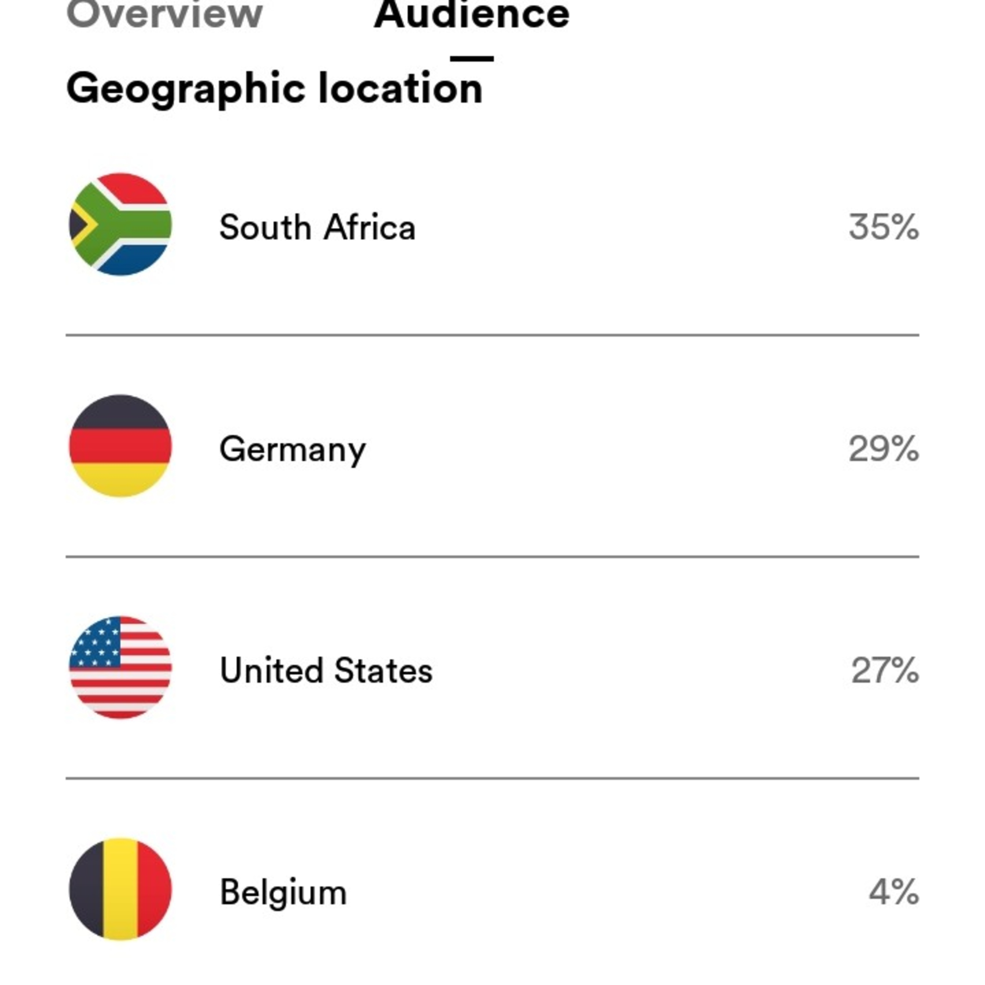This screenshot has height=985, width=985.
Task: Click the divider line below United States
Action: [x=492, y=778]
